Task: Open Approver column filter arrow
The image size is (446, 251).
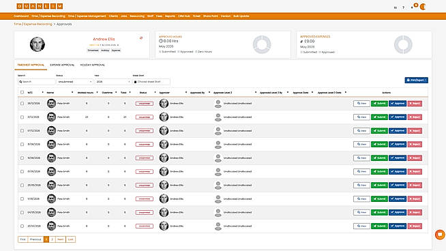Action: pos(186,92)
